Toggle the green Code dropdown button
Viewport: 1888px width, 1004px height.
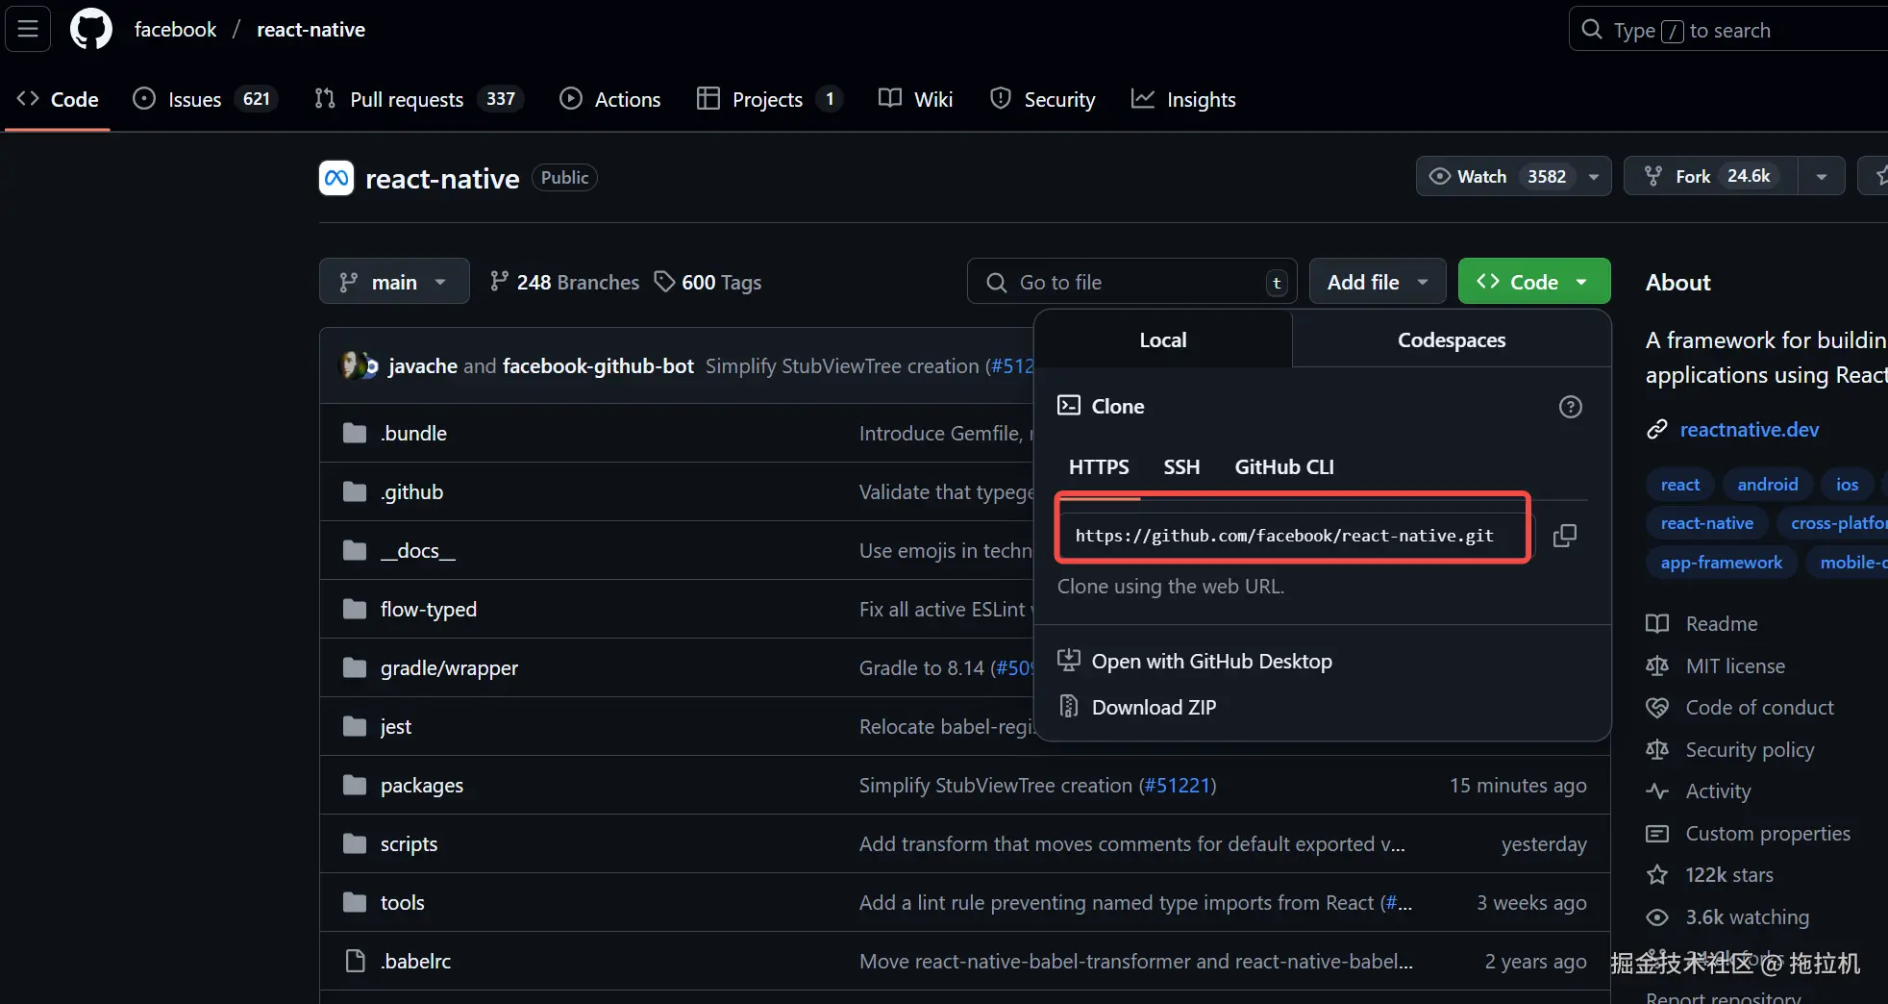(1534, 282)
